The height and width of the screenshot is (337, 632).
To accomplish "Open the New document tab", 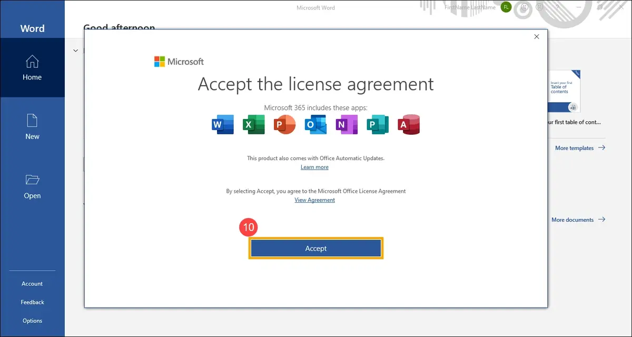I will pos(32,127).
